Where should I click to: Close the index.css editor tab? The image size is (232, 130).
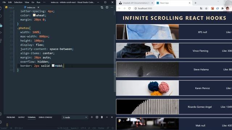[38, 7]
